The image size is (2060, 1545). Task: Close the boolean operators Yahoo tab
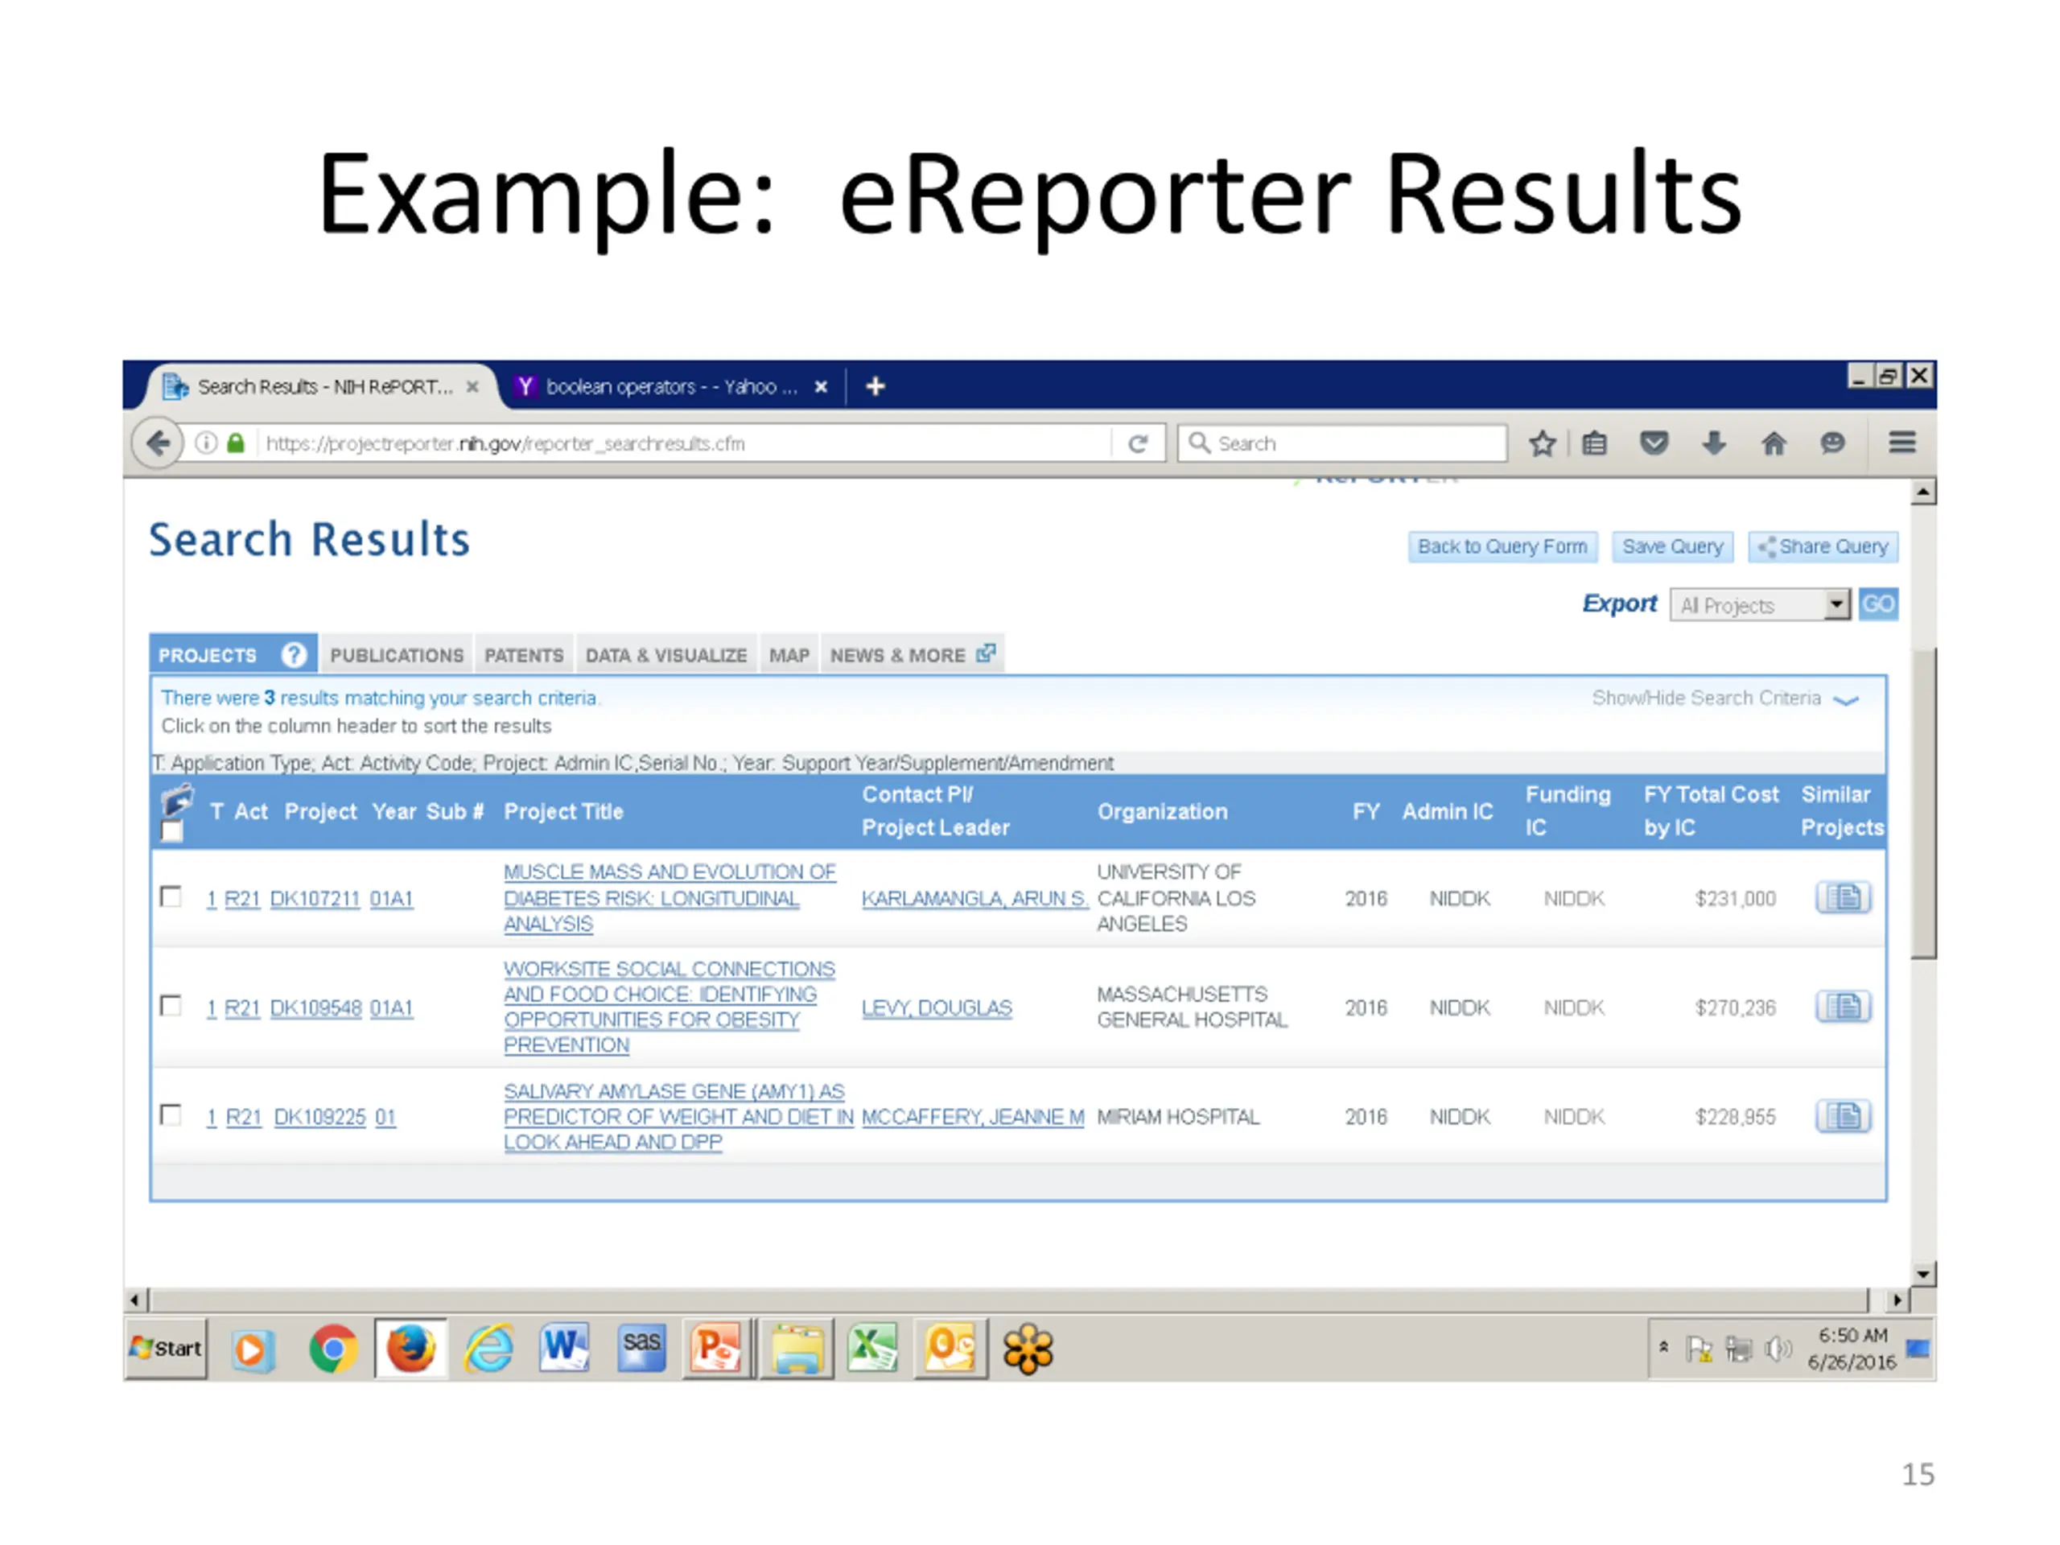point(821,386)
